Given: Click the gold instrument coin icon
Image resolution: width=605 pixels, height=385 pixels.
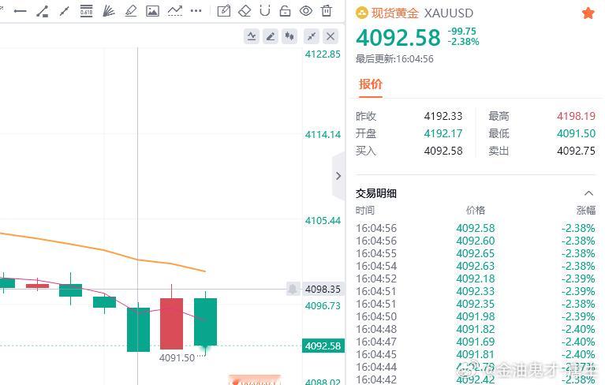Looking at the screenshot, I should pos(361,13).
